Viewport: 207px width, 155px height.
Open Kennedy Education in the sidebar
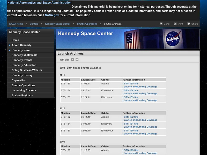tap(24, 65)
